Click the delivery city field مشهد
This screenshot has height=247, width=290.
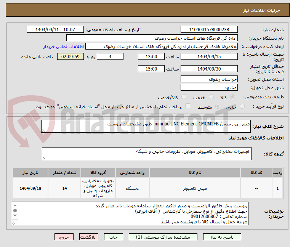pyautogui.click(x=209, y=88)
